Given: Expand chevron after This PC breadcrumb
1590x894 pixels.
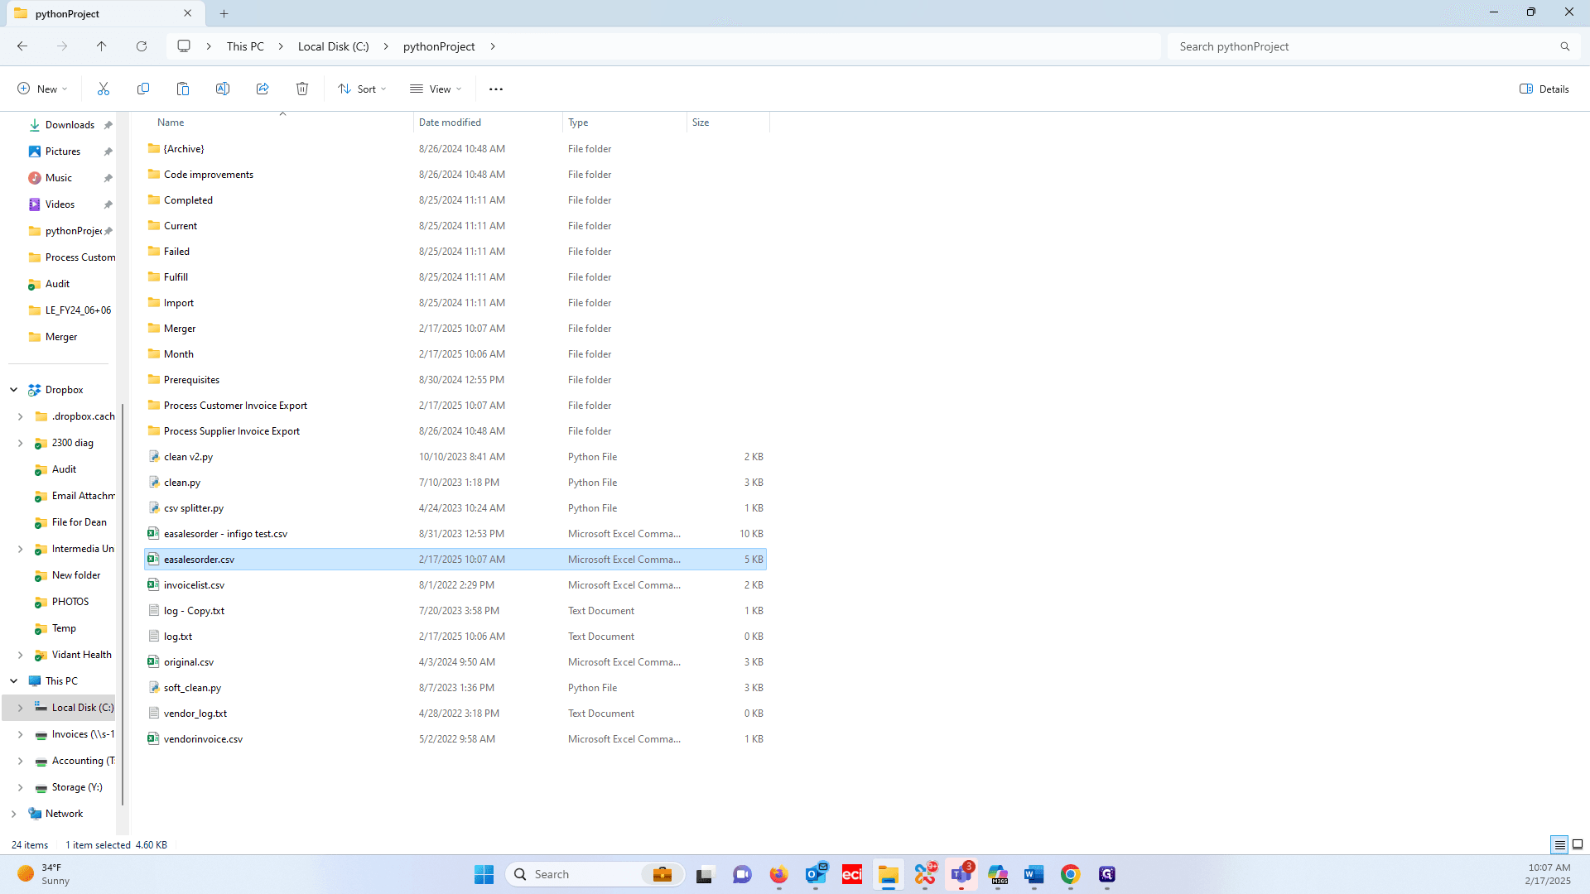Looking at the screenshot, I should (281, 46).
